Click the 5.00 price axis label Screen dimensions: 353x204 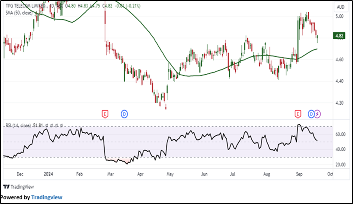click(339, 16)
